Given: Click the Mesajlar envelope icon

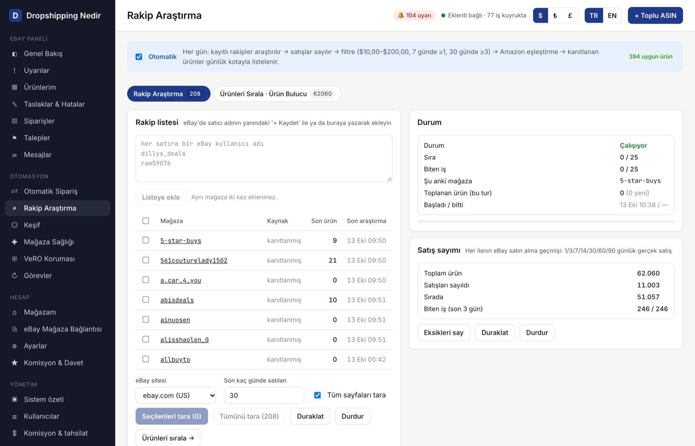Looking at the screenshot, I should click(x=14, y=155).
